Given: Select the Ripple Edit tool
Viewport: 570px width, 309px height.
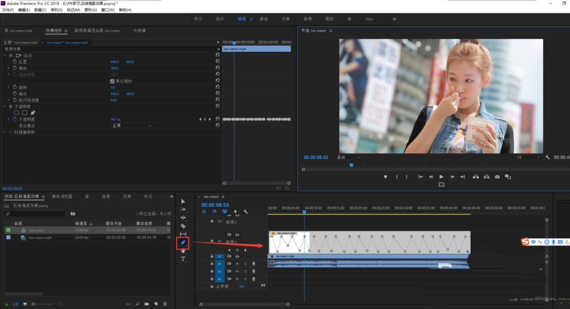Looking at the screenshot, I should (x=183, y=217).
